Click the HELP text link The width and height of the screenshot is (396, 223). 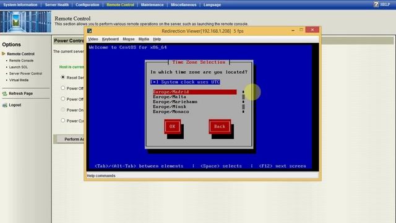385,4
